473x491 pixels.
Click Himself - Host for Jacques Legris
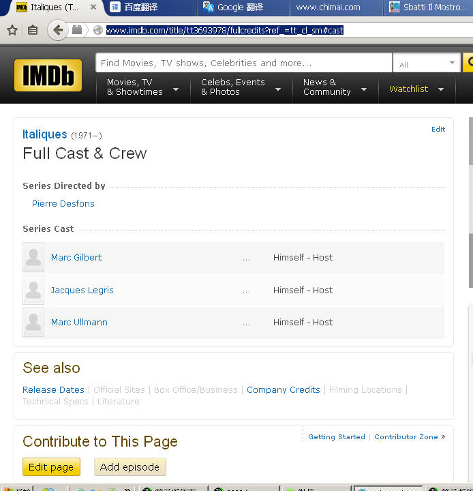coord(303,291)
